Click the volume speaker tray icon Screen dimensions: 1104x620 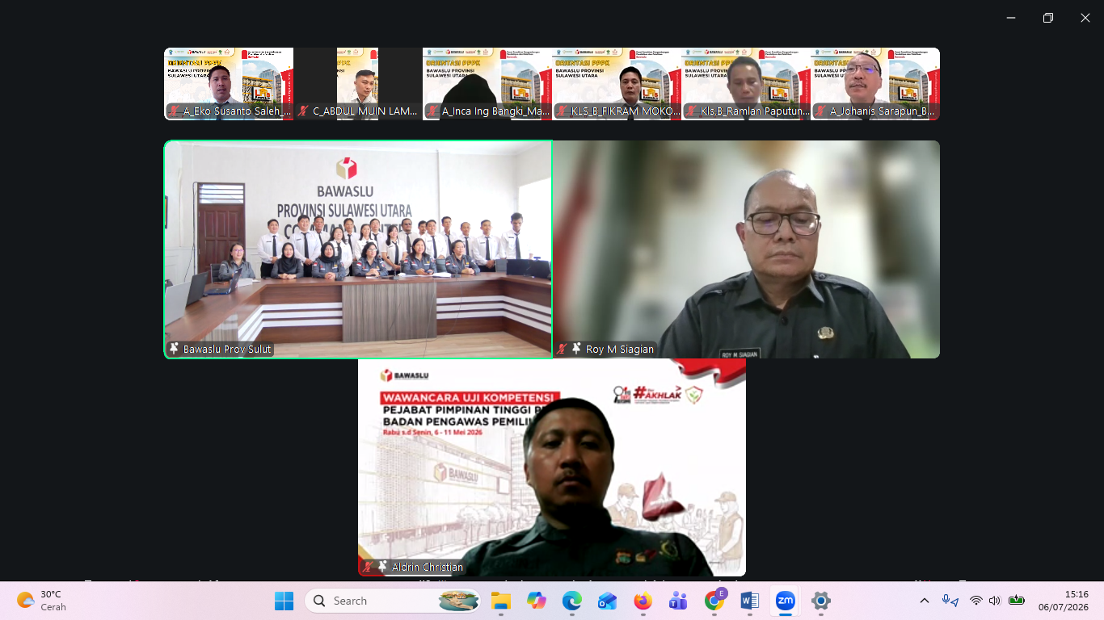(995, 601)
